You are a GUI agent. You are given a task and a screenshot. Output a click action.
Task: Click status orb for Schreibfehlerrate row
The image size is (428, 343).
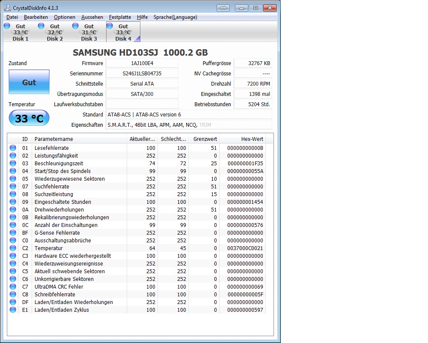tap(13, 294)
